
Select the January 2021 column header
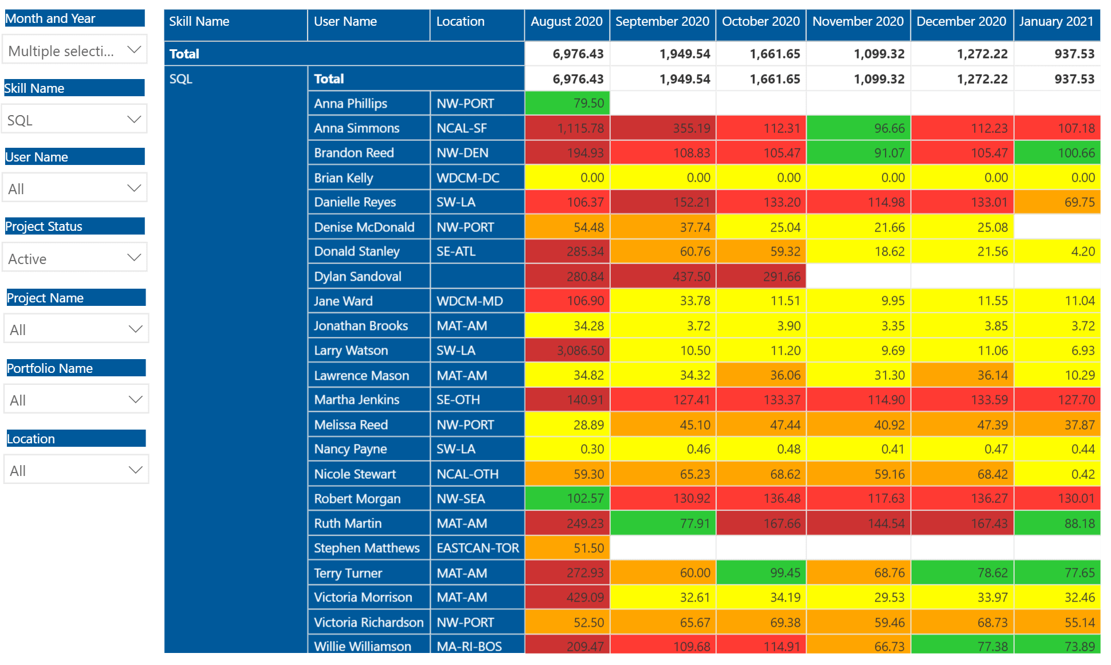pyautogui.click(x=1056, y=22)
